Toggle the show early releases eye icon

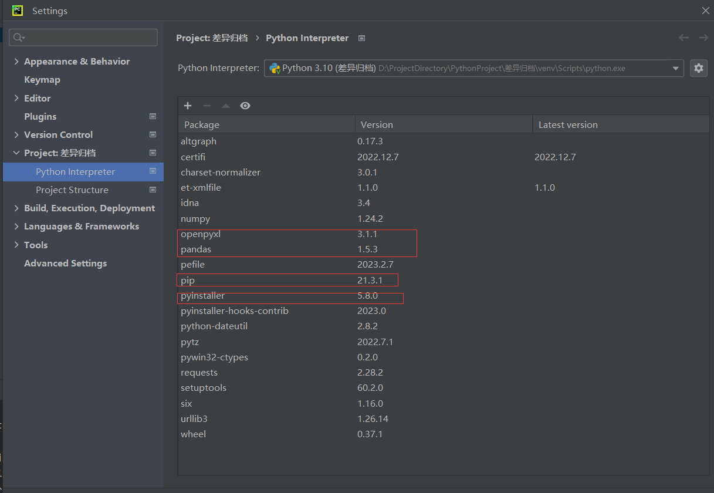(245, 106)
